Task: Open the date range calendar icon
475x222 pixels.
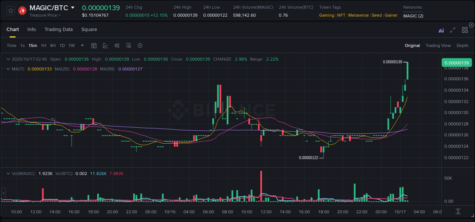Action: (x=94, y=45)
